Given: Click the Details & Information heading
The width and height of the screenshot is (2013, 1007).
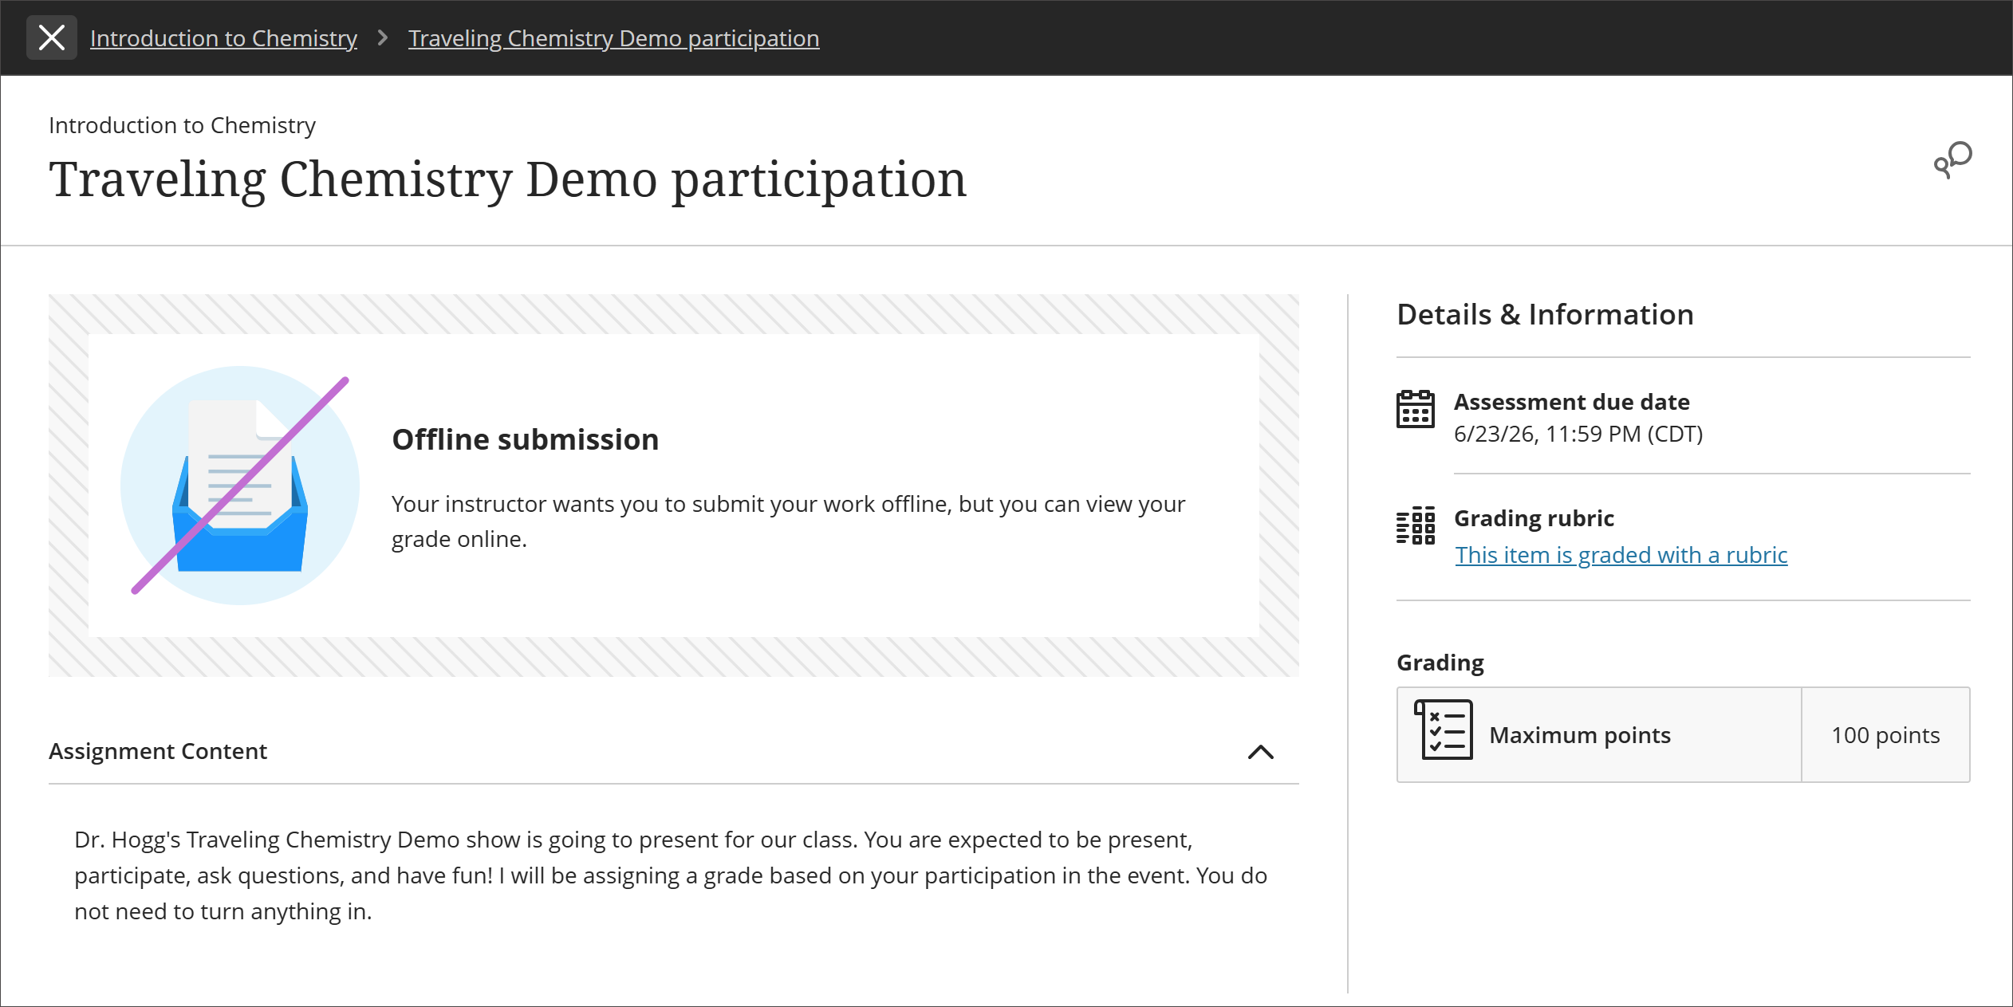Looking at the screenshot, I should tap(1545, 314).
